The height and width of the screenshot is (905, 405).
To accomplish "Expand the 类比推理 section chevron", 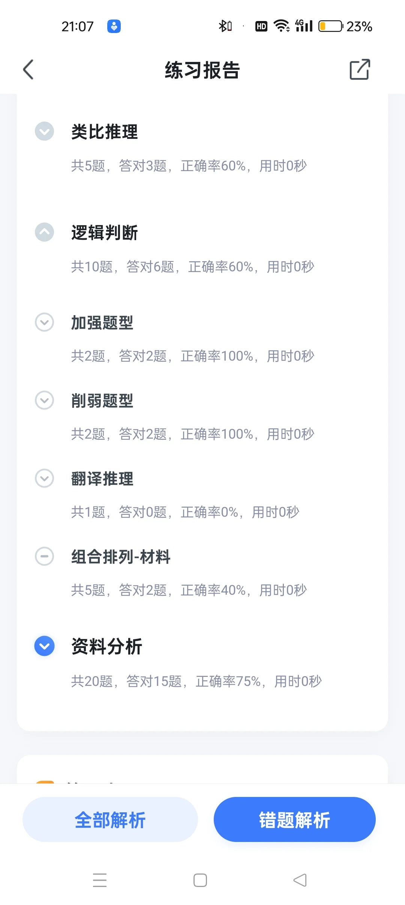I will [x=44, y=131].
